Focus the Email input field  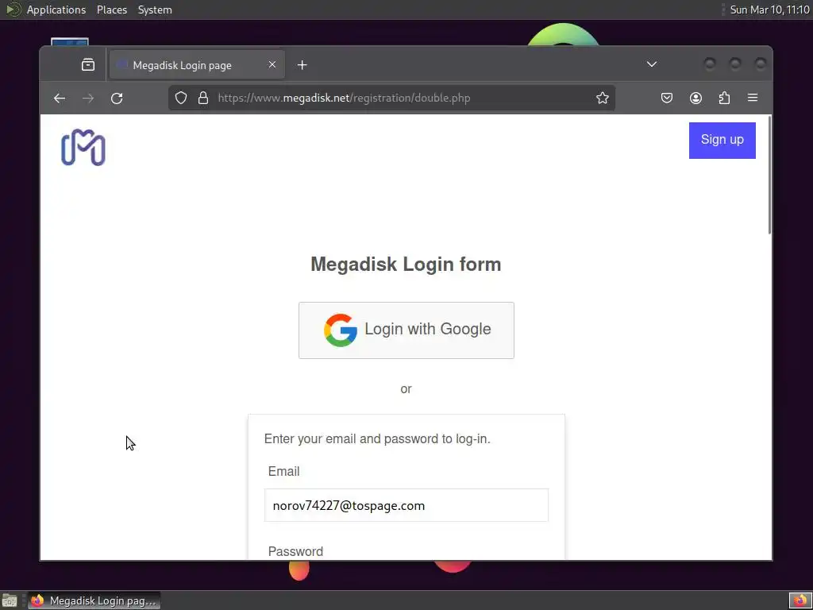pyautogui.click(x=406, y=505)
